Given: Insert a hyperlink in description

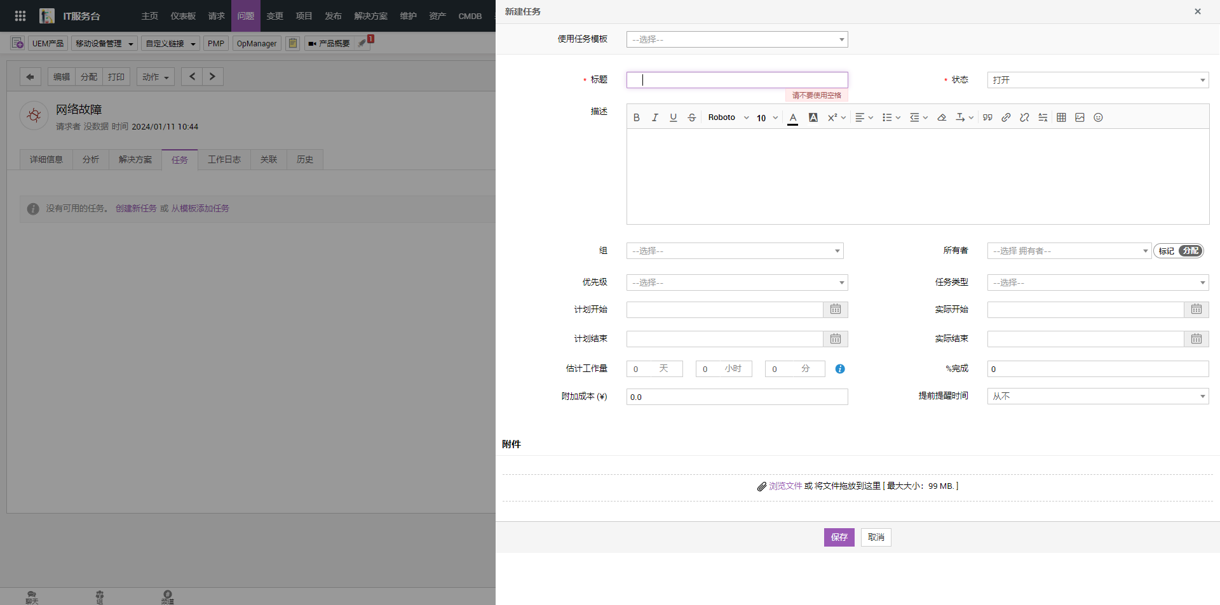Looking at the screenshot, I should [1006, 117].
